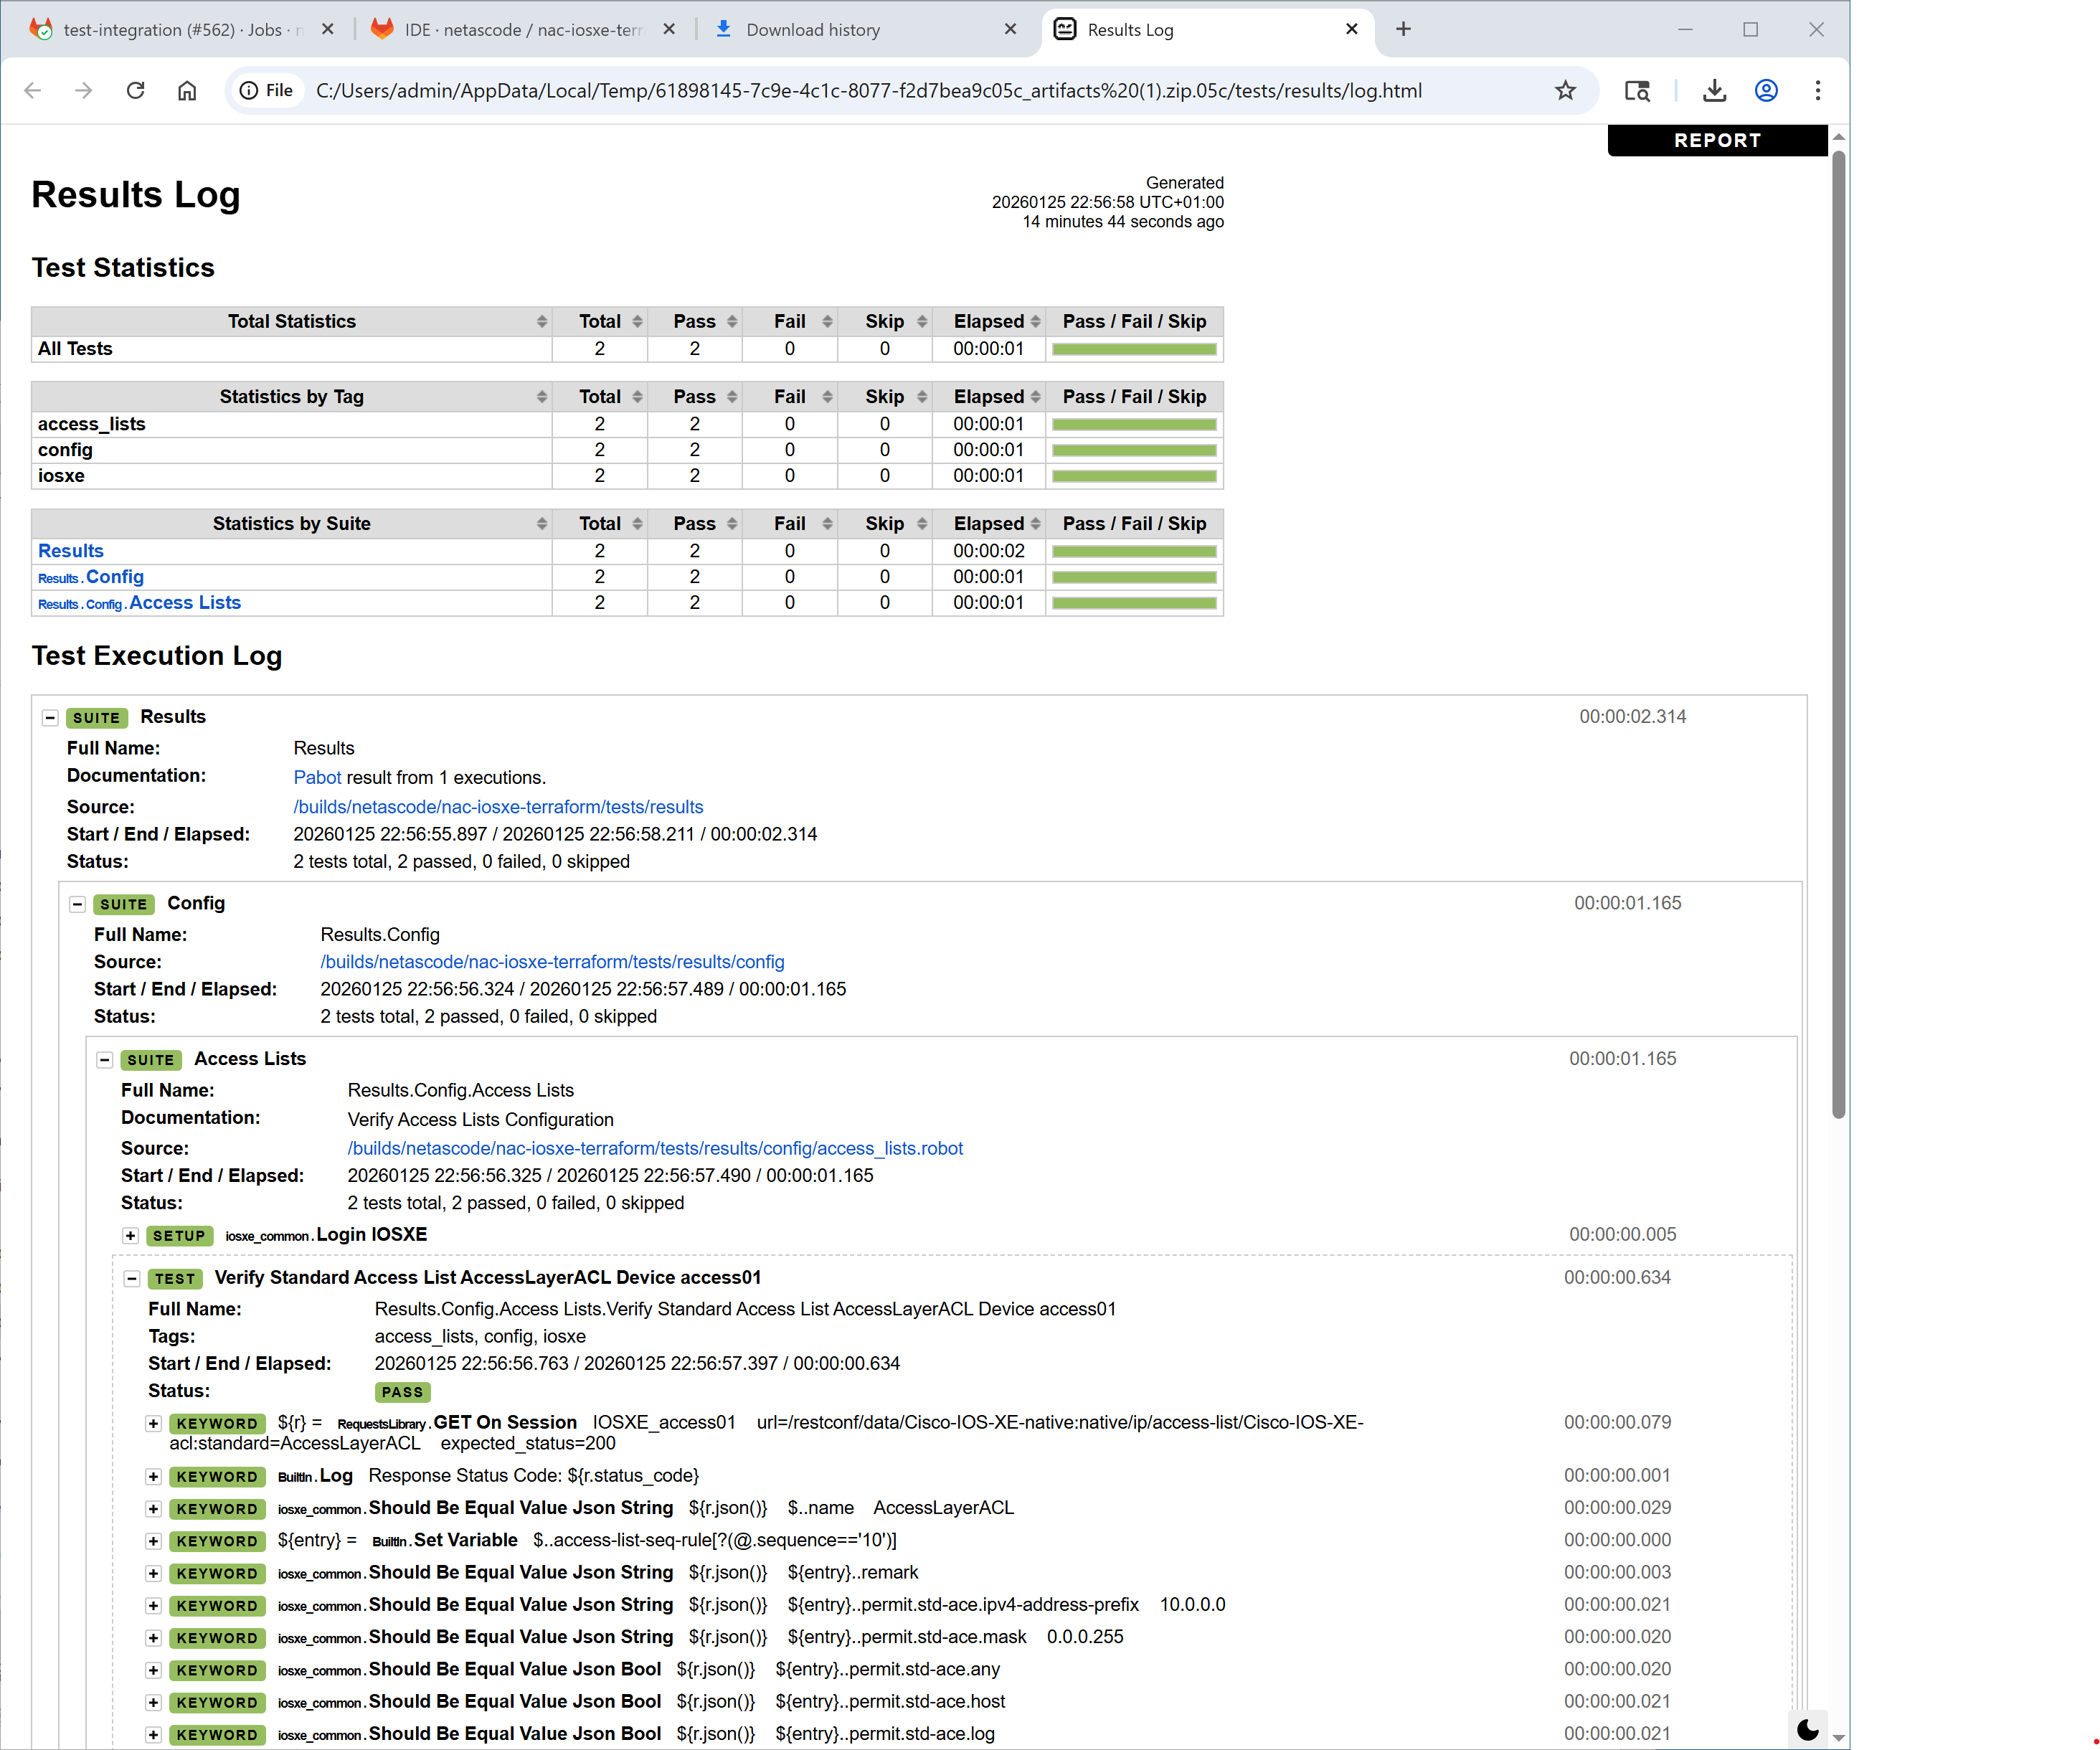Open the Chrome three-dot menu

[x=1817, y=91]
